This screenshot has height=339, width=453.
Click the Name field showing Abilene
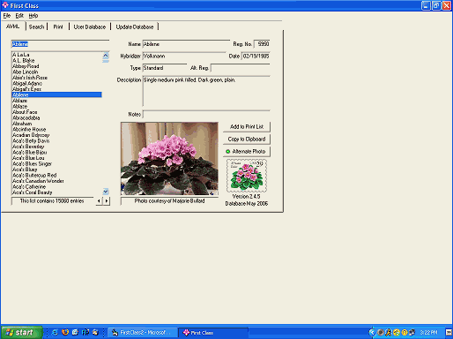186,44
